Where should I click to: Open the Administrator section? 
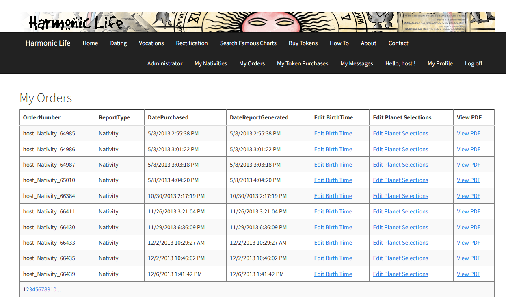[x=165, y=63]
